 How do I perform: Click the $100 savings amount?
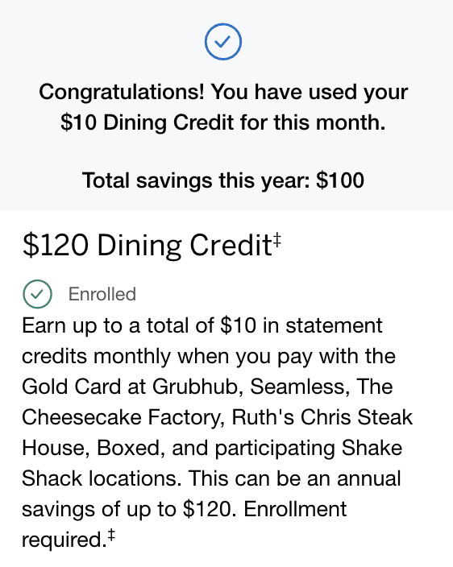[x=340, y=180]
